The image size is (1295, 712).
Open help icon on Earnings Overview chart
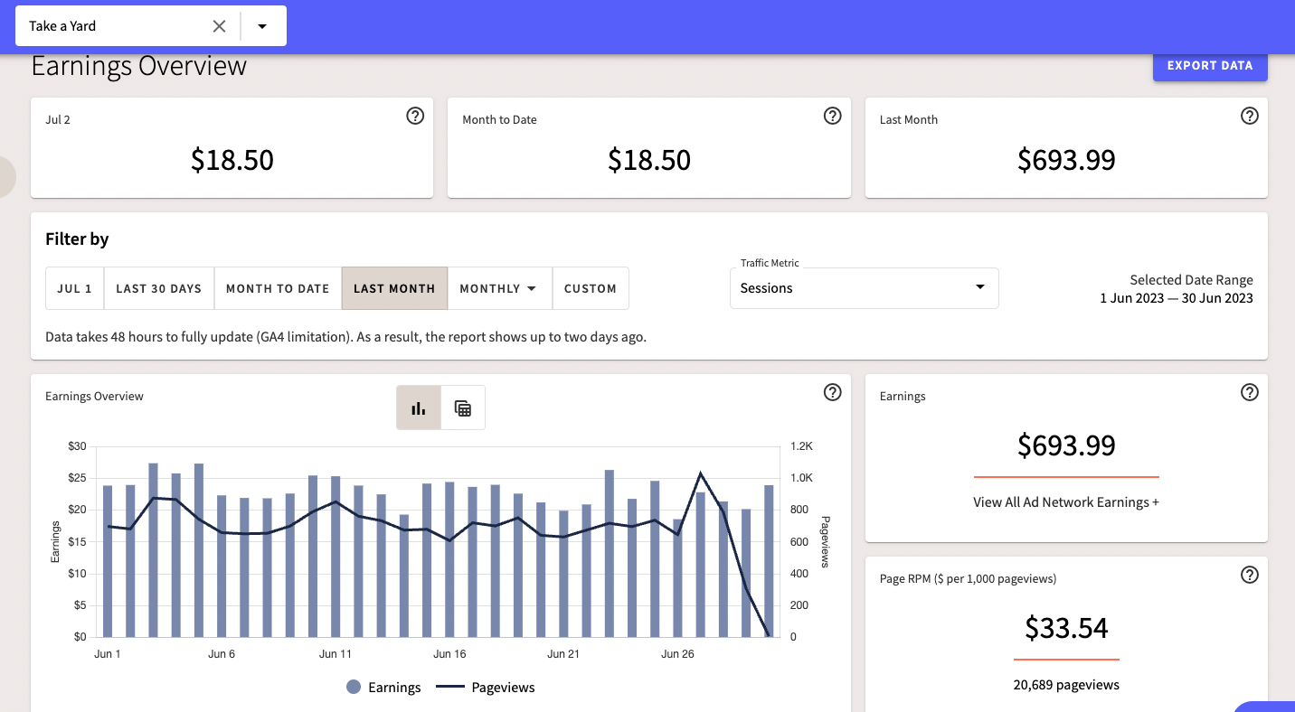tap(833, 392)
